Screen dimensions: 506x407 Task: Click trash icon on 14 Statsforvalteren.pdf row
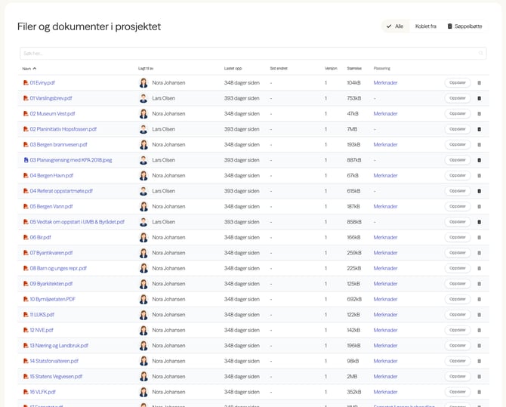point(479,361)
